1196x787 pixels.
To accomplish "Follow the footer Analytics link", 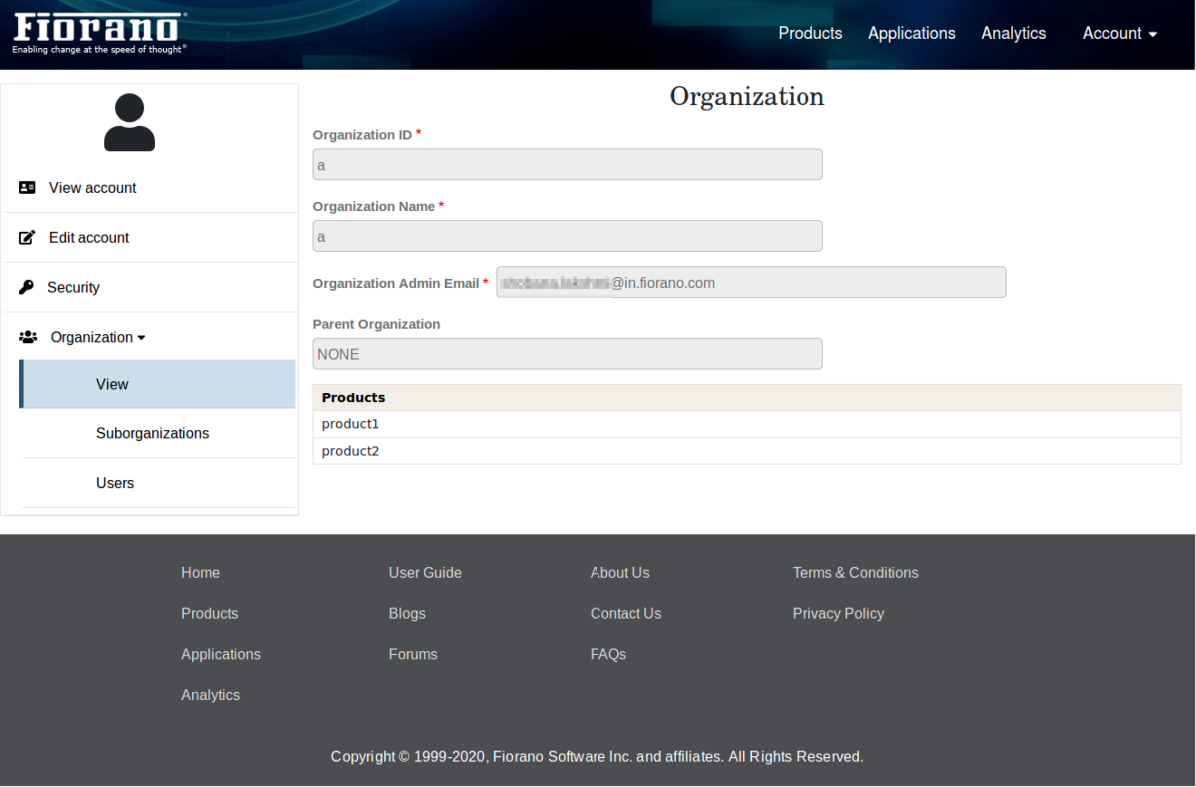I will point(210,695).
